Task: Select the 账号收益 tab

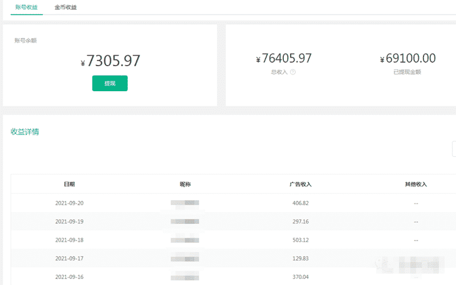Action: 26,7
